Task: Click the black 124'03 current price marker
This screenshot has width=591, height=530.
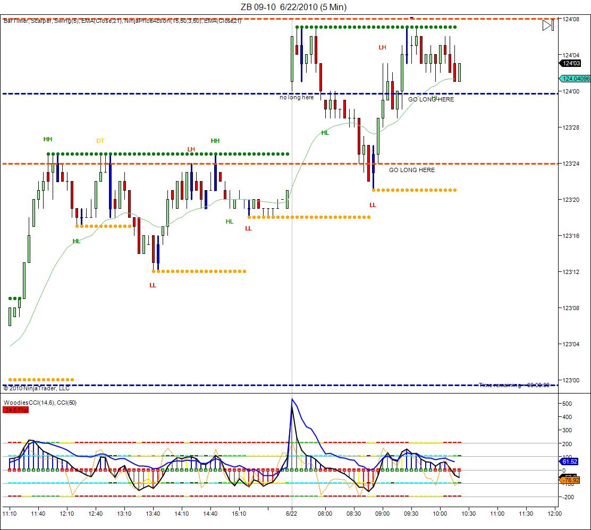Action: (x=570, y=63)
